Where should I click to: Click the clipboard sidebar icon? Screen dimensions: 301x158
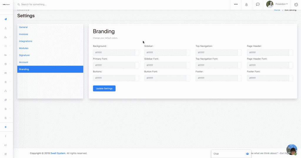[x=6, y=82]
